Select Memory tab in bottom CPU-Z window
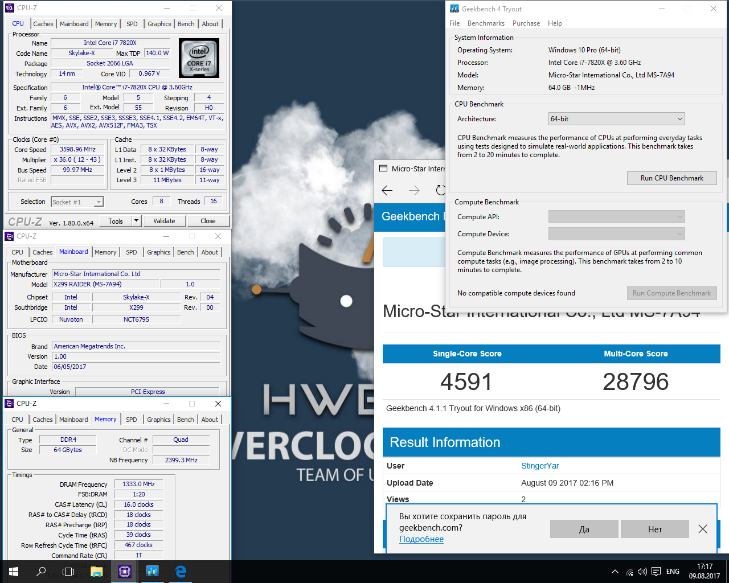This screenshot has width=729, height=583. pos(105,419)
